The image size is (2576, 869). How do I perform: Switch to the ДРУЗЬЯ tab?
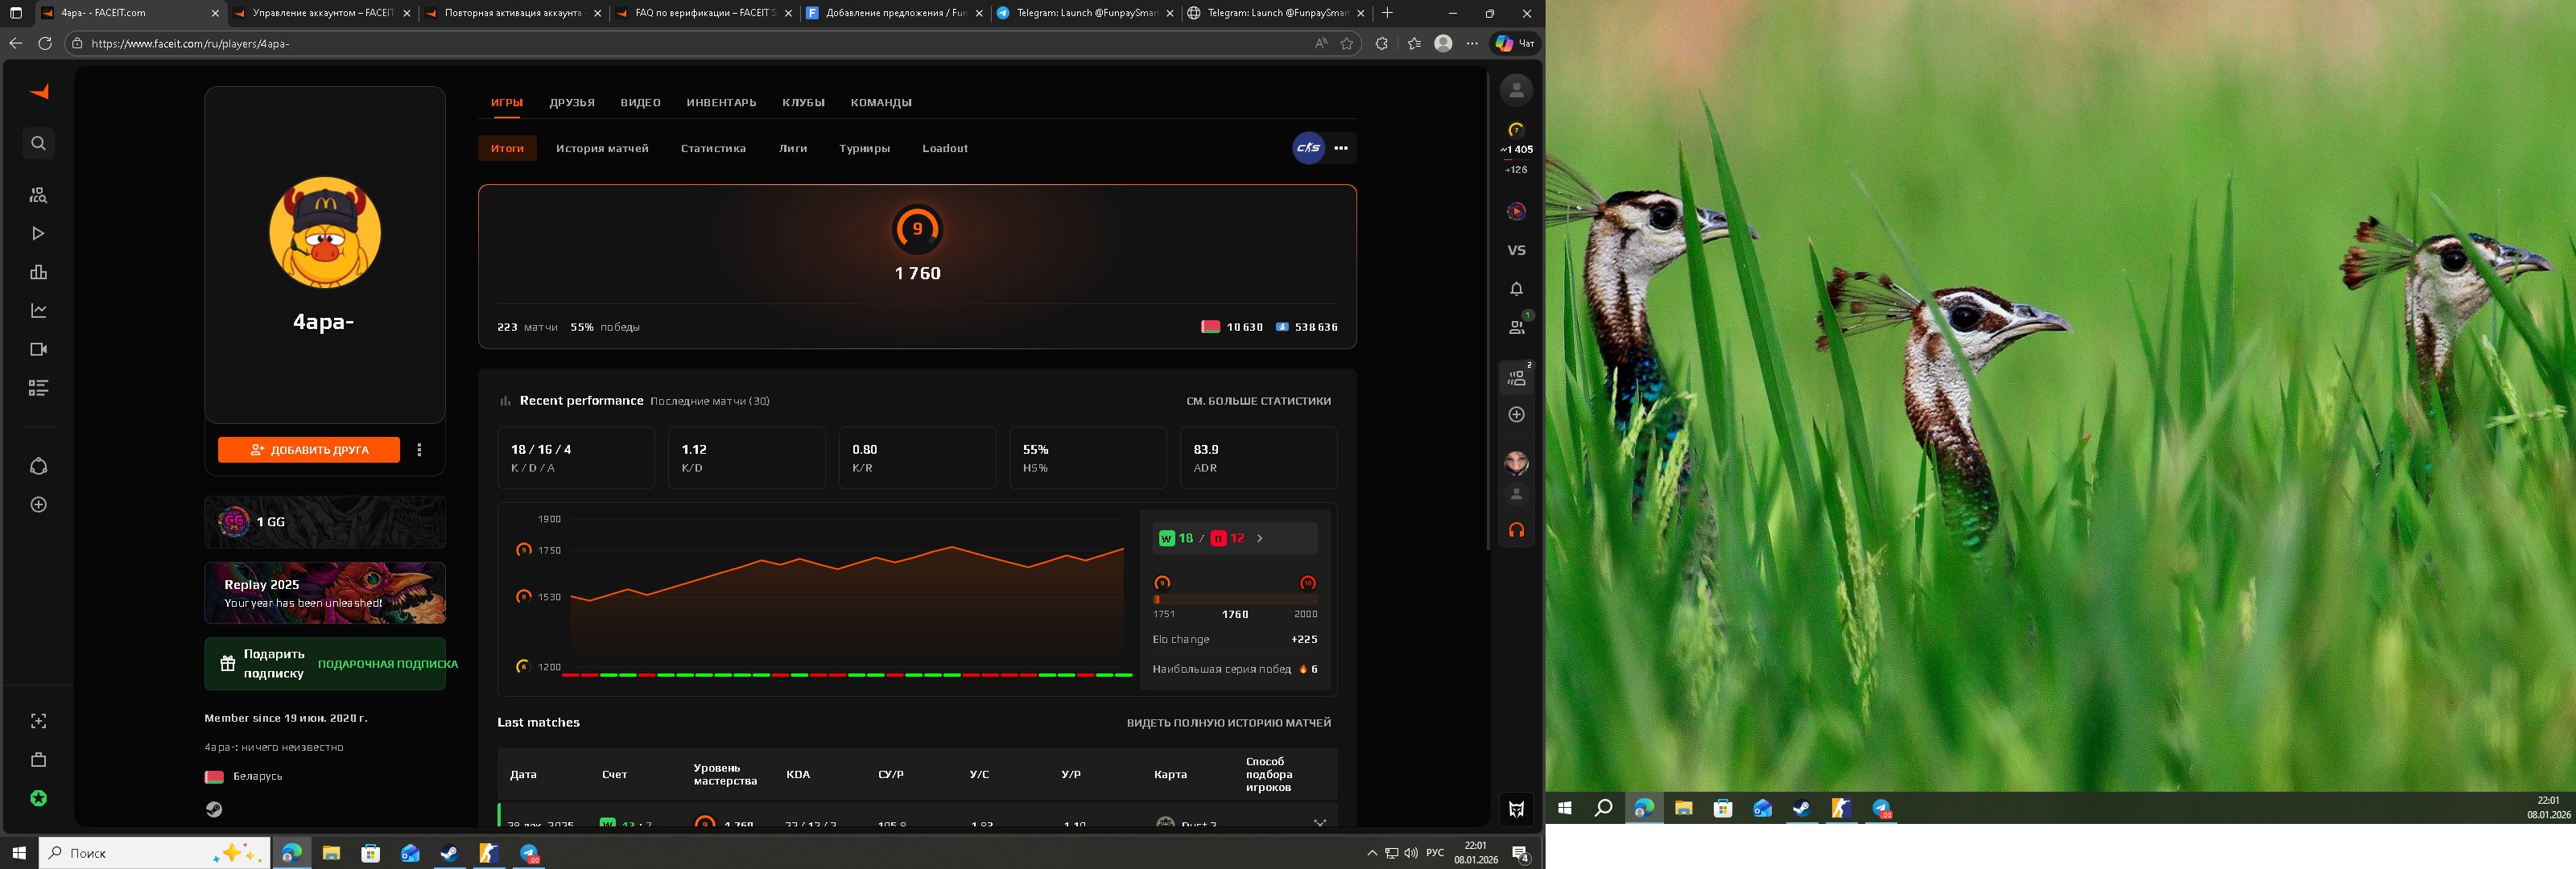point(571,102)
